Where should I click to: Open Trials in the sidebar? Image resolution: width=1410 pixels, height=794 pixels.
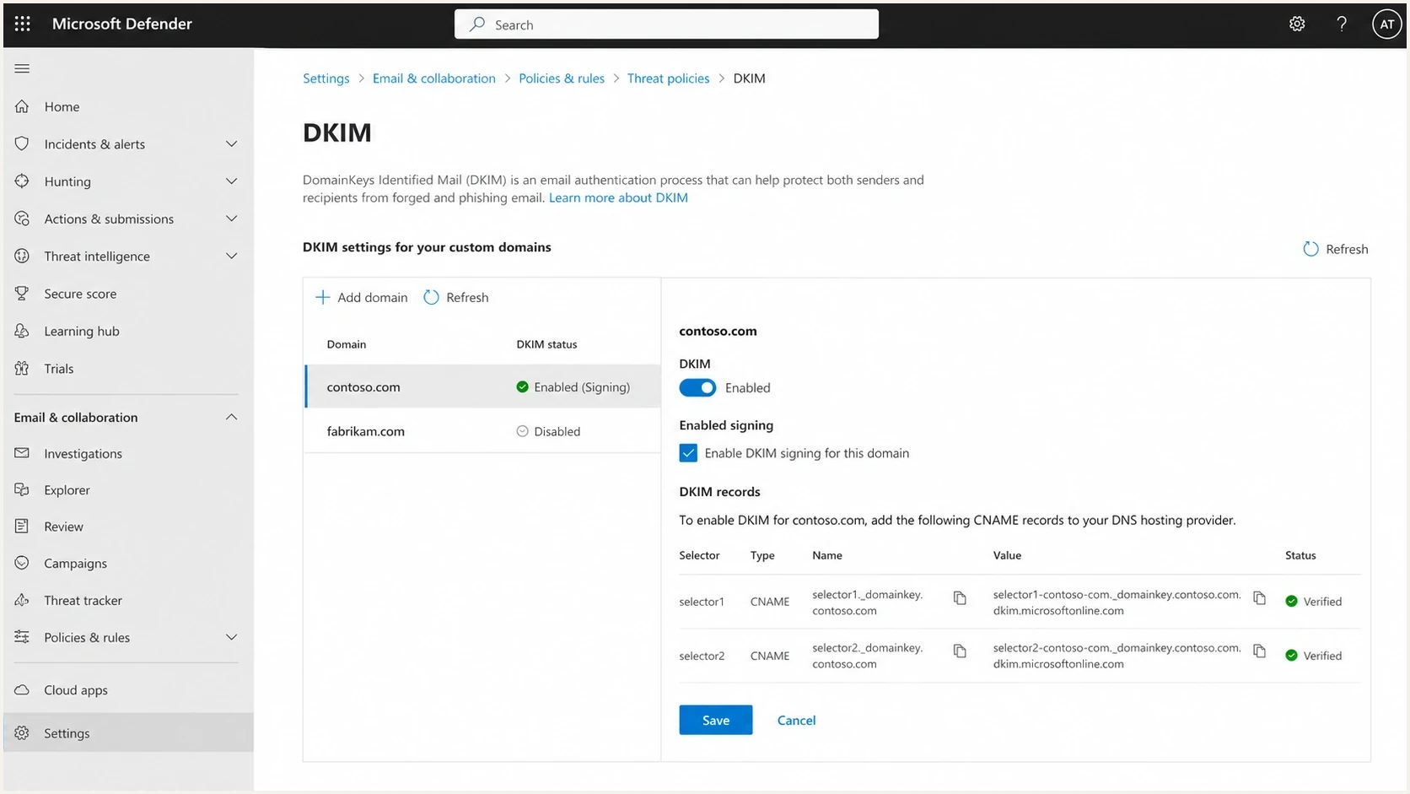coord(128,368)
